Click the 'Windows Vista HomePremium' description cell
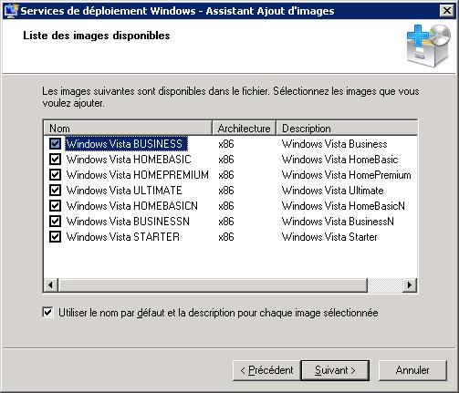 346,175
